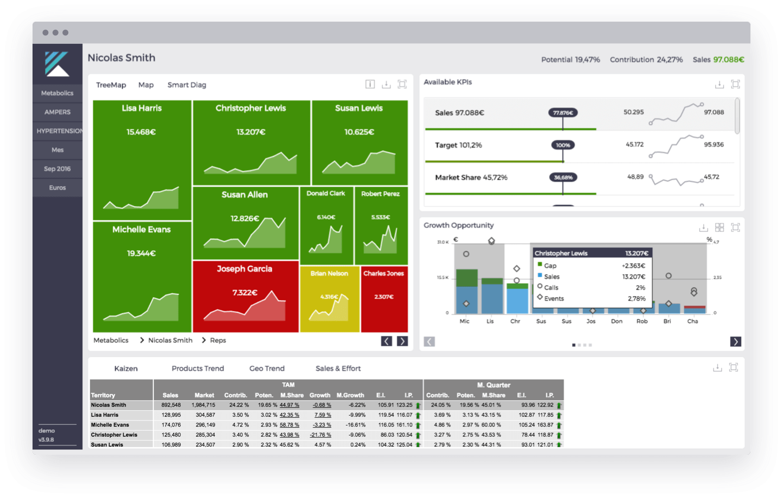This screenshot has width=784, height=498.
Task: Maximize the bottom table panel
Action: (734, 368)
